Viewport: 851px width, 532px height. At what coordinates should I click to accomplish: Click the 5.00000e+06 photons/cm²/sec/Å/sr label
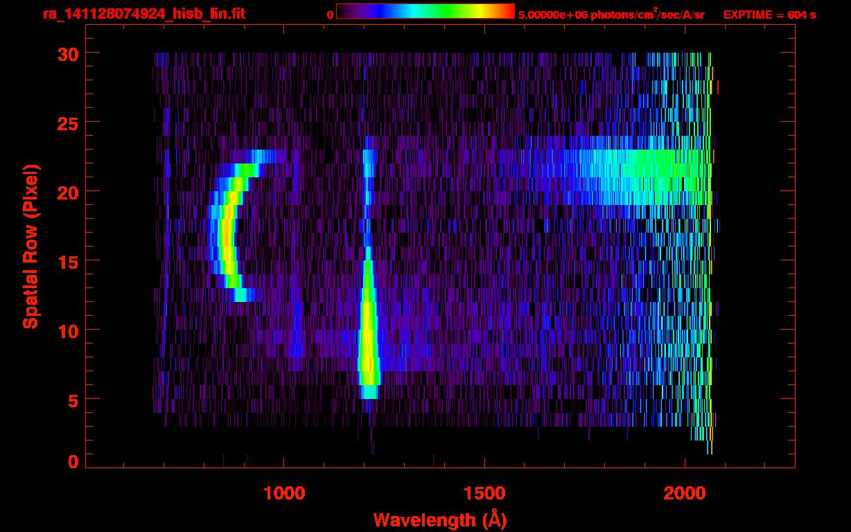click(x=611, y=14)
